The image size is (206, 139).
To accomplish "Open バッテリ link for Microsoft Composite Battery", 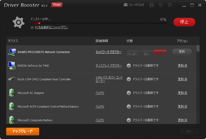I will tap(100, 120).
